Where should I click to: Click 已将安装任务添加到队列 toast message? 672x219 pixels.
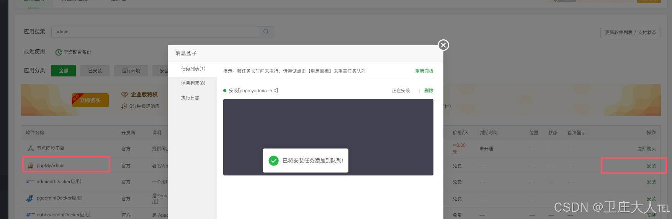pyautogui.click(x=313, y=161)
